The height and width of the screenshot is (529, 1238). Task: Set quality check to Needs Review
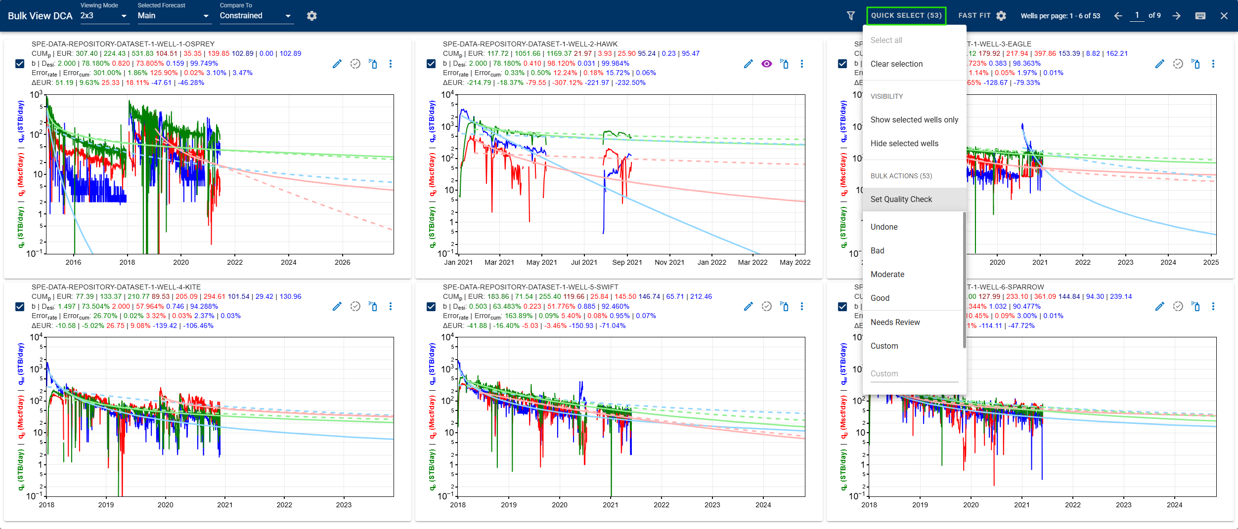point(895,322)
